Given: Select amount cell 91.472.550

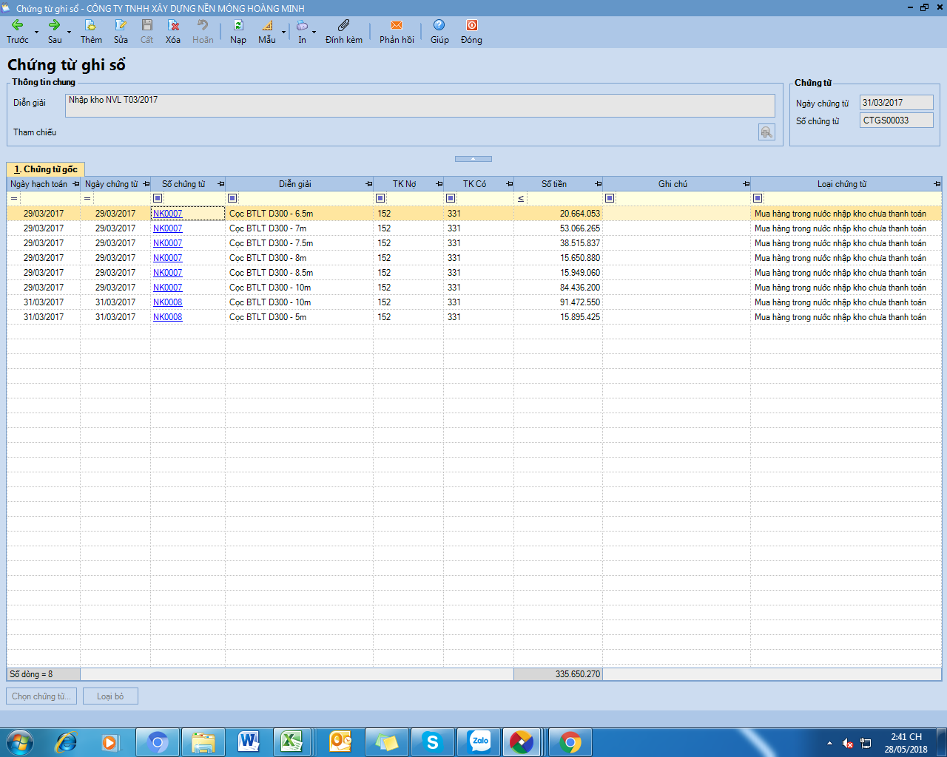Looking at the screenshot, I should pyautogui.click(x=559, y=302).
